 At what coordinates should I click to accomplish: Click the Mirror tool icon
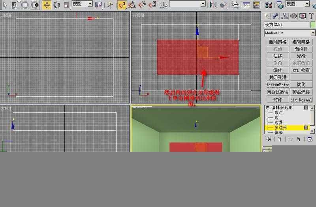click(x=213, y=5)
